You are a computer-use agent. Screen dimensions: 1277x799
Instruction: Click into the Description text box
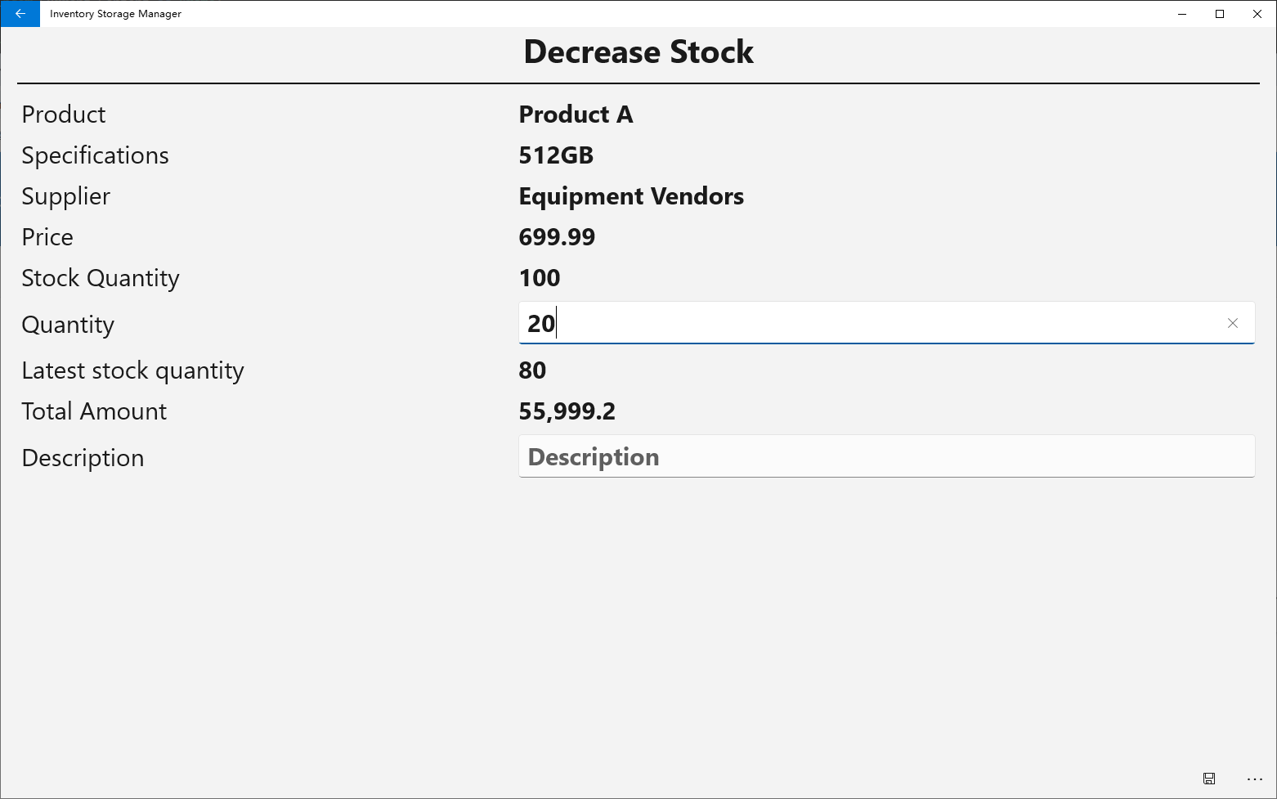(x=887, y=456)
